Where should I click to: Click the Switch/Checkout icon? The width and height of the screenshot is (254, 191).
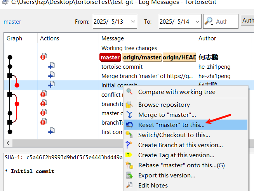[x=129, y=135]
